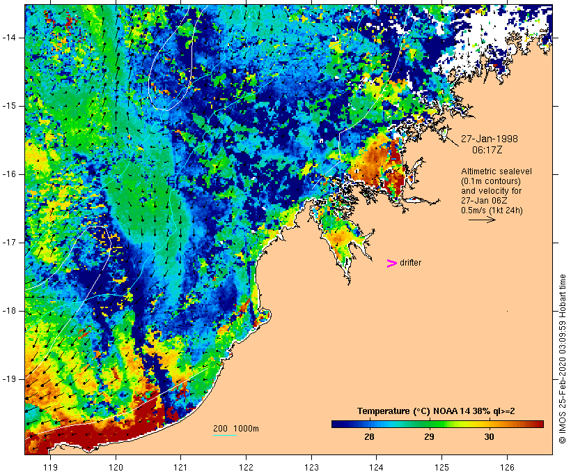Click the cyan depth contour legend line
The height and width of the screenshot is (474, 571).
(225, 435)
